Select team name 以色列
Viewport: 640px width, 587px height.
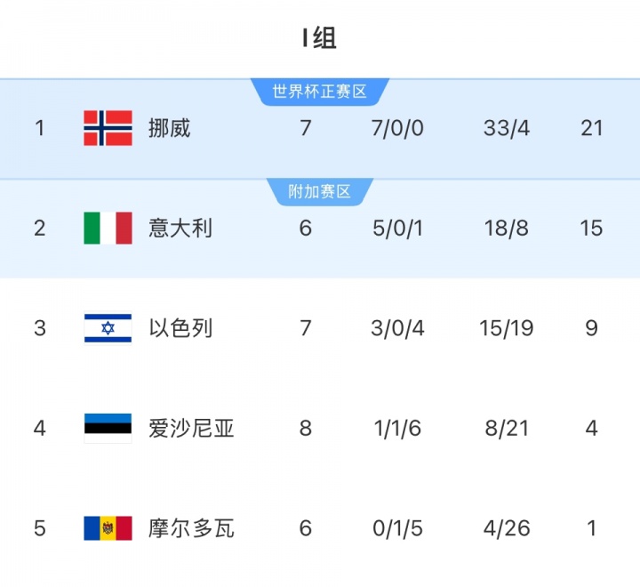click(180, 328)
